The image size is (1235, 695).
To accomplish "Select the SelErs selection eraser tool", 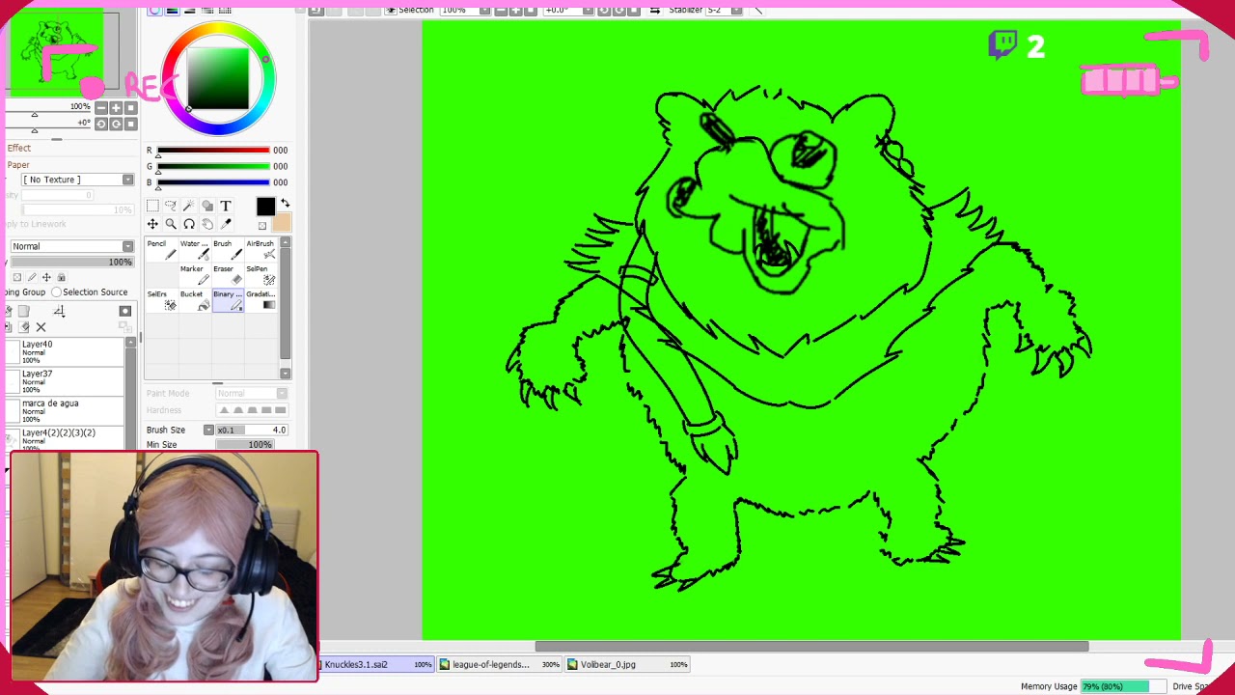I will (161, 299).
